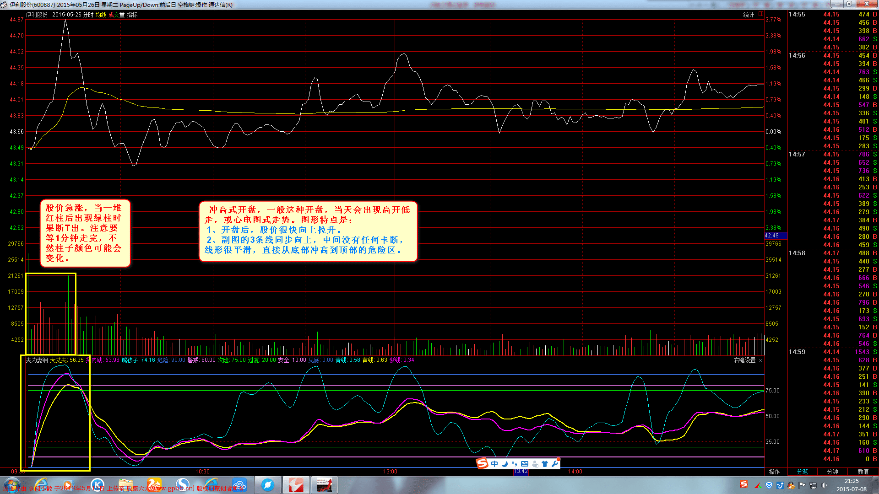879x494 pixels.
Task: Click the 统计 button above the chart
Action: click(x=749, y=15)
